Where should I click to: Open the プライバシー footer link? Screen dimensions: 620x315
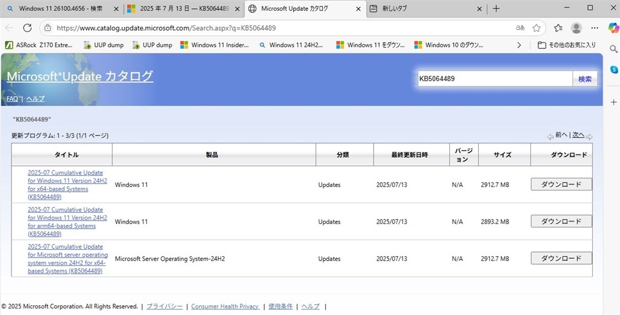[x=165, y=307]
